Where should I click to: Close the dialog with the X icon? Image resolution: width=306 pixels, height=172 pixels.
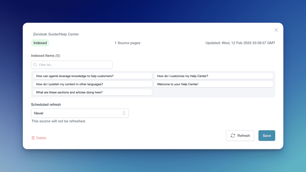[x=276, y=30]
